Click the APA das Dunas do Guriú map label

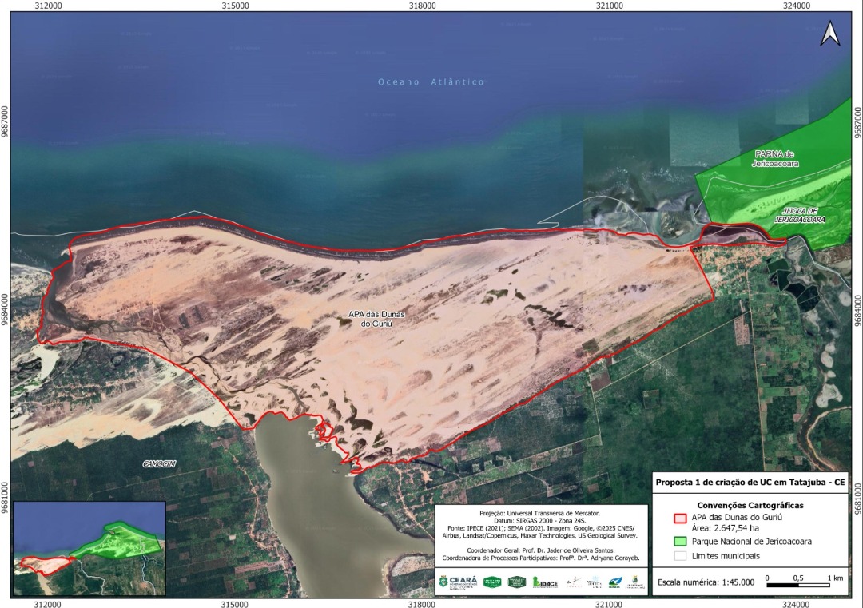(372, 319)
